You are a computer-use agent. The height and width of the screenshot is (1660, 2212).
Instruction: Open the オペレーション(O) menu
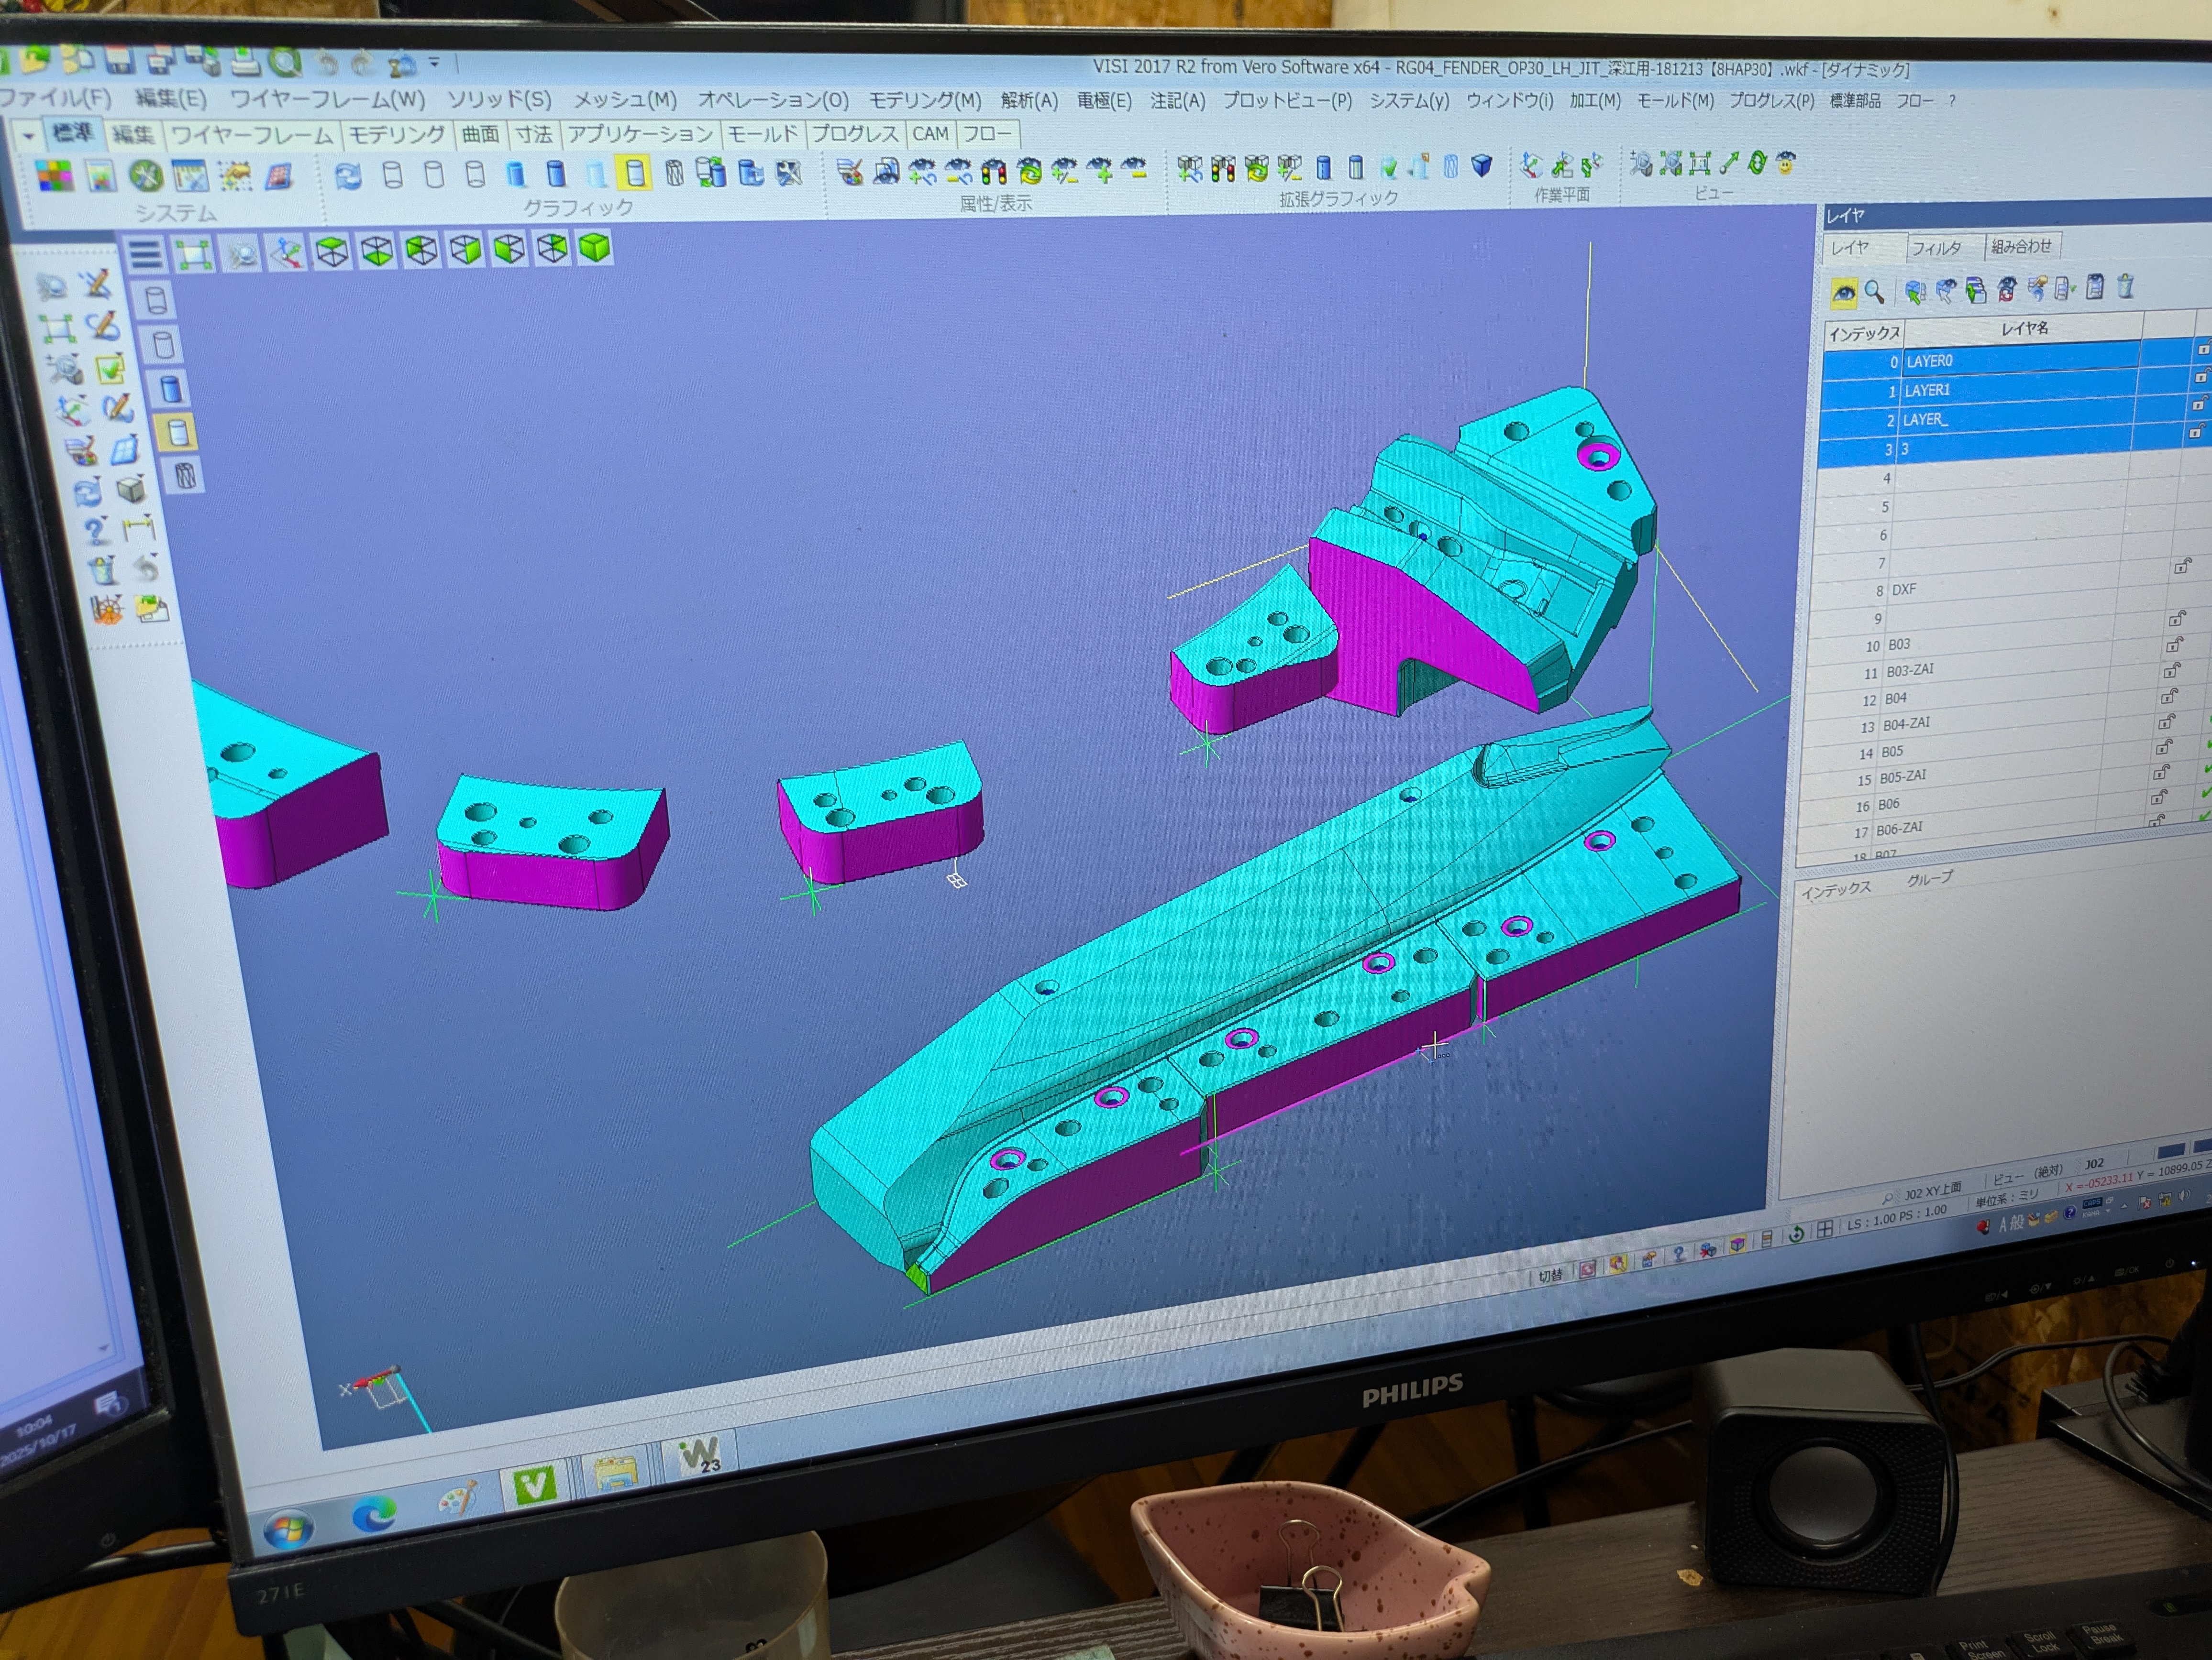773,100
